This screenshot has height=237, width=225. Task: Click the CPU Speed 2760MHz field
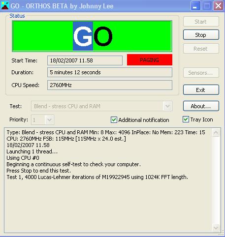(110, 85)
